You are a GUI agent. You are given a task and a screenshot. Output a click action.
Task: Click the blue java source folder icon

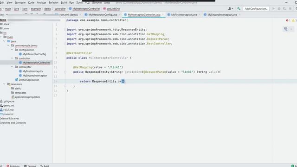9,41
